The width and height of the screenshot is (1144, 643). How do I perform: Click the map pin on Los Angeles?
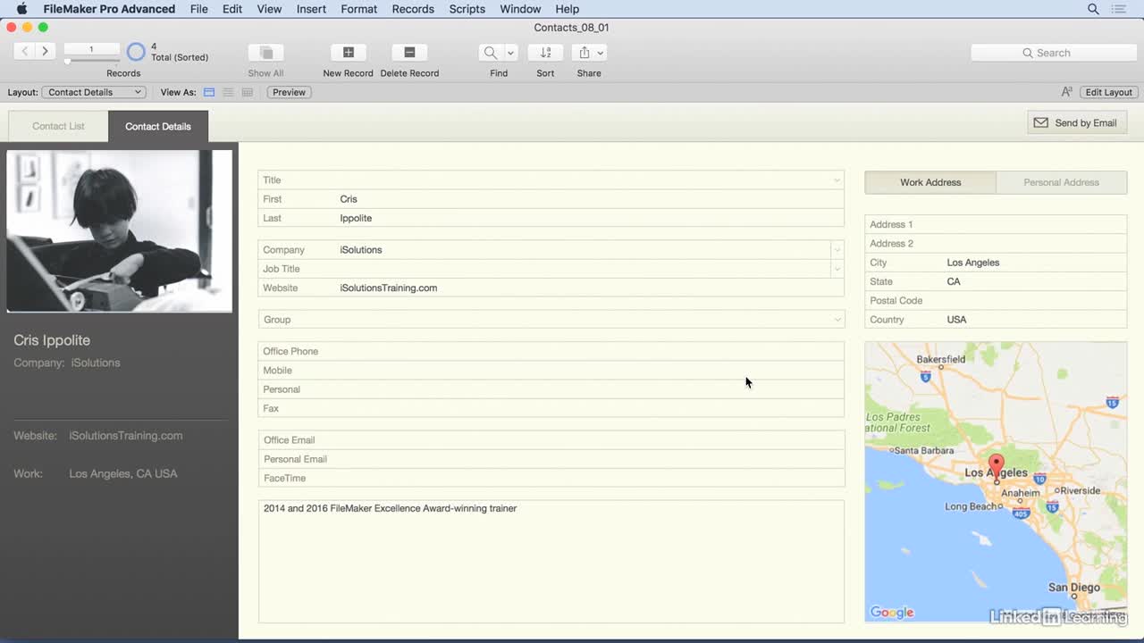(x=997, y=468)
